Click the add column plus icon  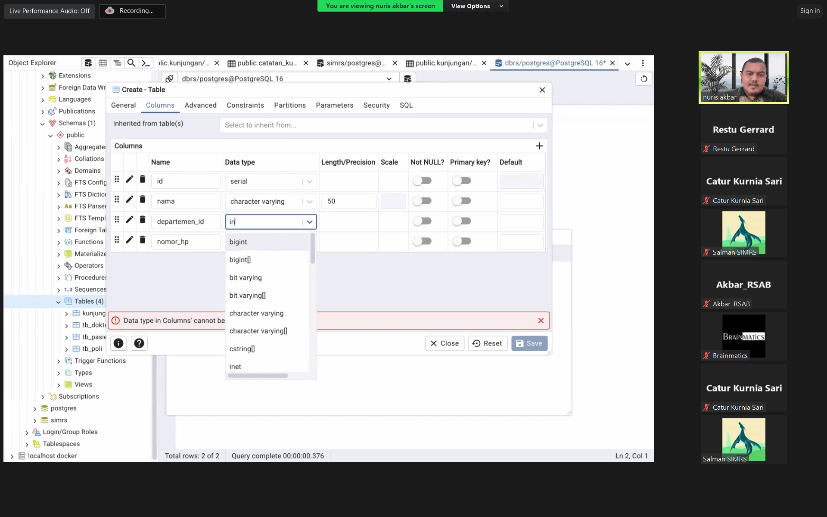539,146
